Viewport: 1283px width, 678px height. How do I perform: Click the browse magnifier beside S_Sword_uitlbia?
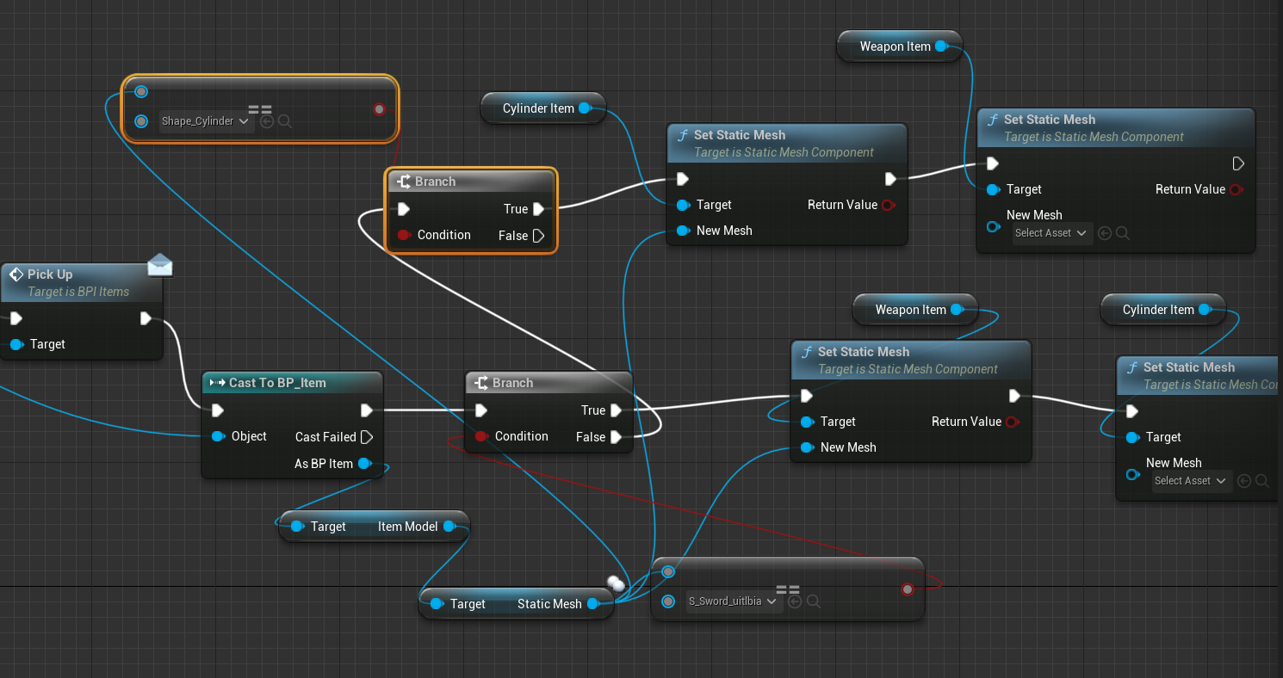813,601
